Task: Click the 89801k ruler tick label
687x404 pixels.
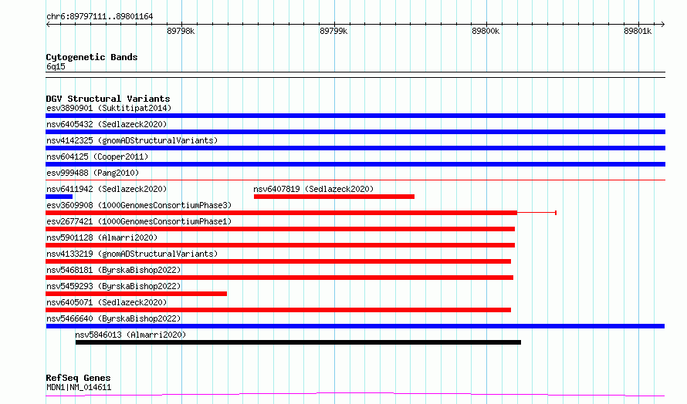Action: [x=638, y=31]
